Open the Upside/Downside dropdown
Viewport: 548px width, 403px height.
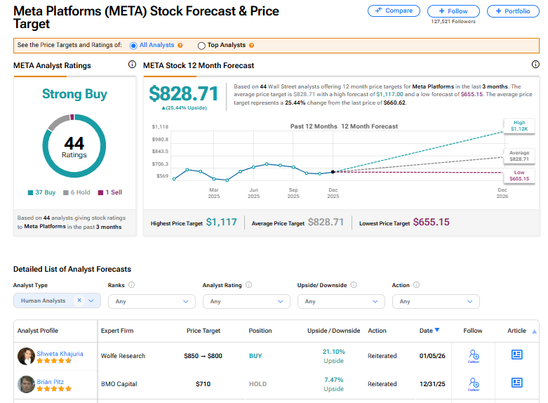click(340, 301)
